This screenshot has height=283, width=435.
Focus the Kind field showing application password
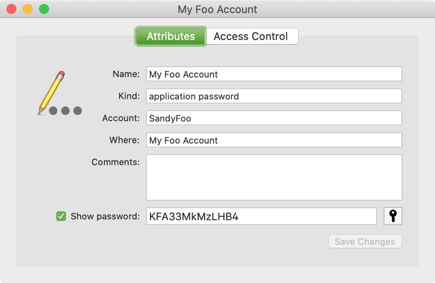point(274,96)
